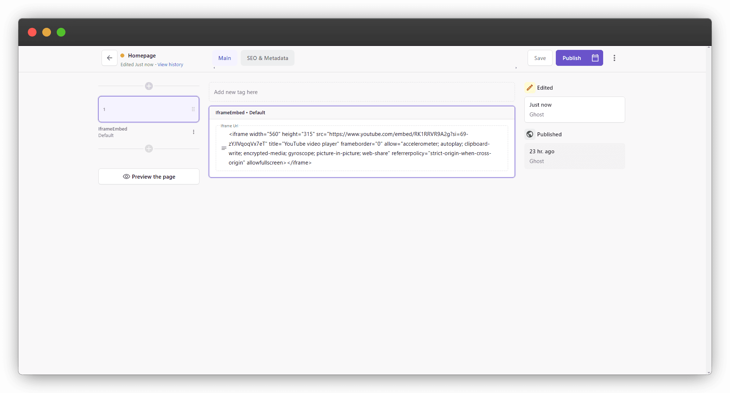The image size is (730, 393).
Task: Click the Edited pencil icon
Action: [530, 87]
